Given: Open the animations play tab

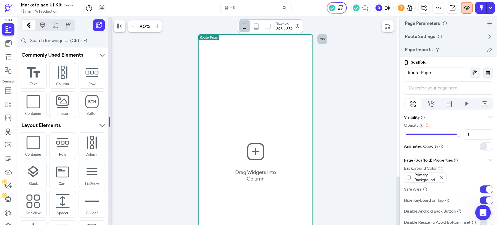Looking at the screenshot, I should coord(467,104).
